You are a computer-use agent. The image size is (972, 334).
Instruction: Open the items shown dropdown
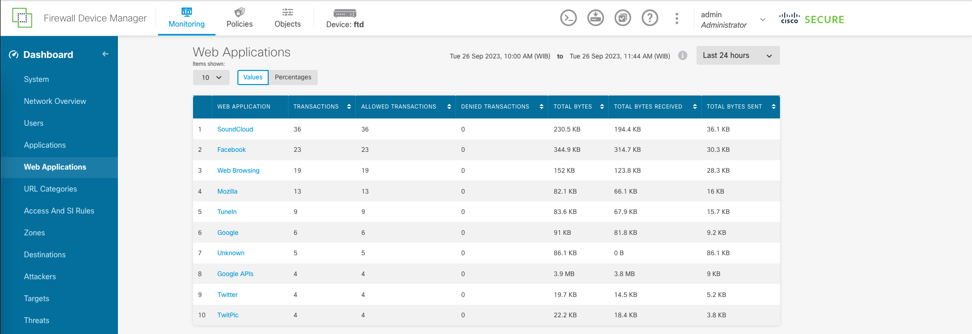pos(211,78)
